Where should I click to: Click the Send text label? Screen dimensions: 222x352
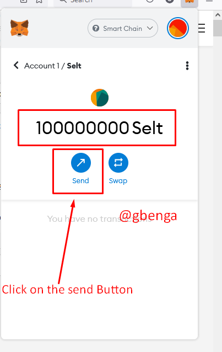coord(80,181)
